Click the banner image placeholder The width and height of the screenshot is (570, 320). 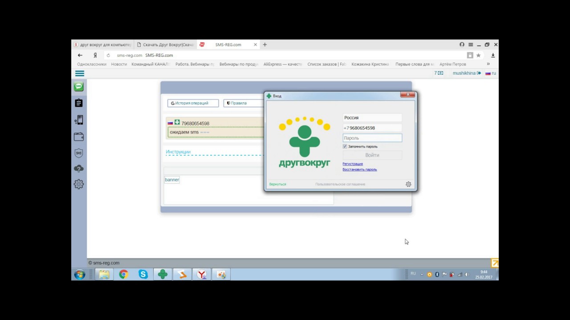[172, 180]
